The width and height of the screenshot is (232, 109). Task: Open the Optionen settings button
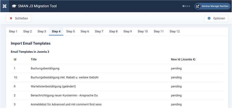[216, 18]
